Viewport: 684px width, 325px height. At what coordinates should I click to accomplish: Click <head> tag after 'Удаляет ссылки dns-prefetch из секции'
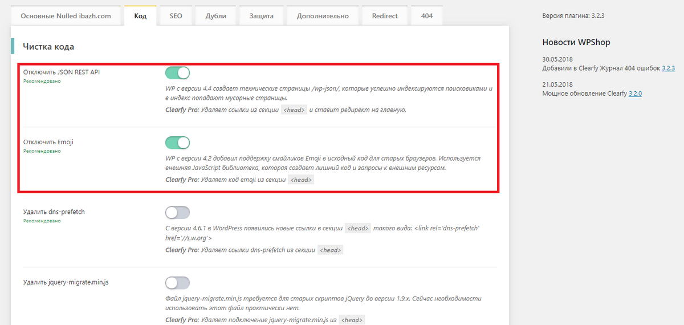(331, 250)
